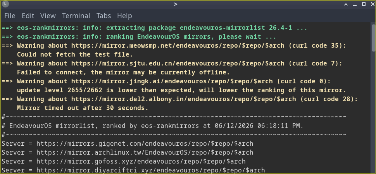Click the "ranking EndeavourOS mirrors, please wait" line
Screen dimensions: 376x174
[x=139, y=37]
